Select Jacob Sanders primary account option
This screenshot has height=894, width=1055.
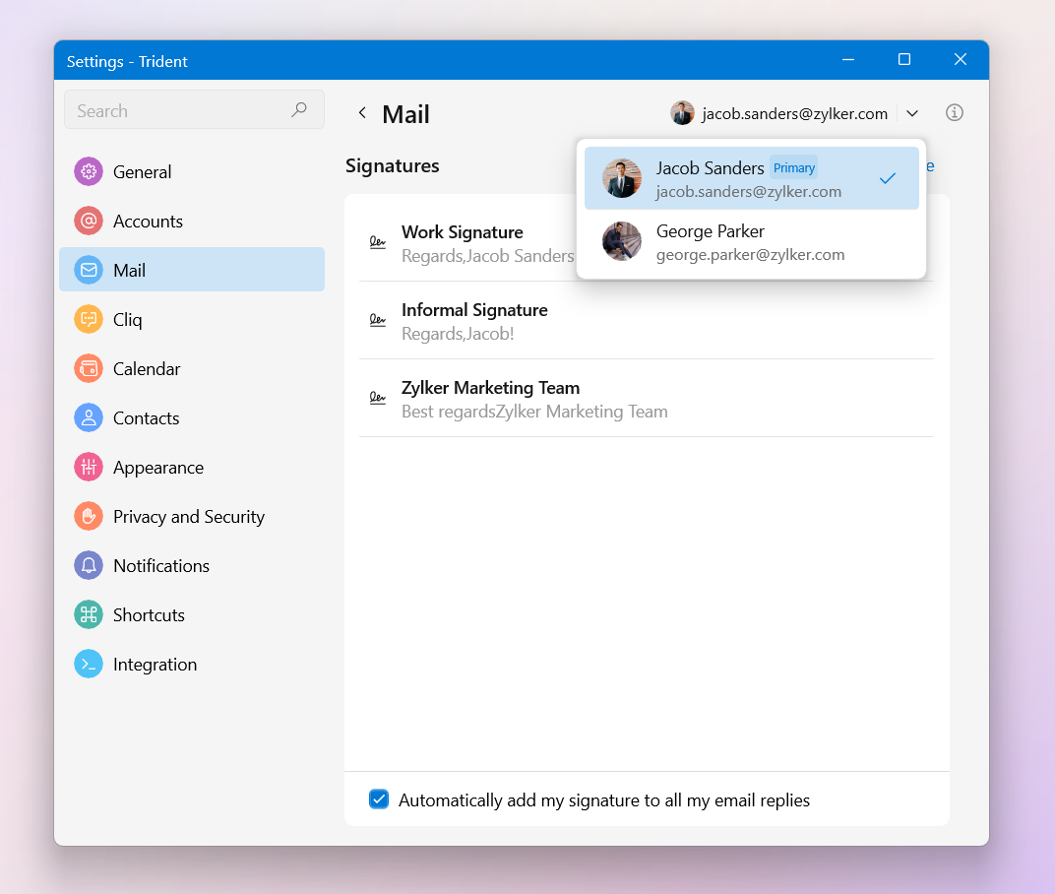(x=752, y=178)
